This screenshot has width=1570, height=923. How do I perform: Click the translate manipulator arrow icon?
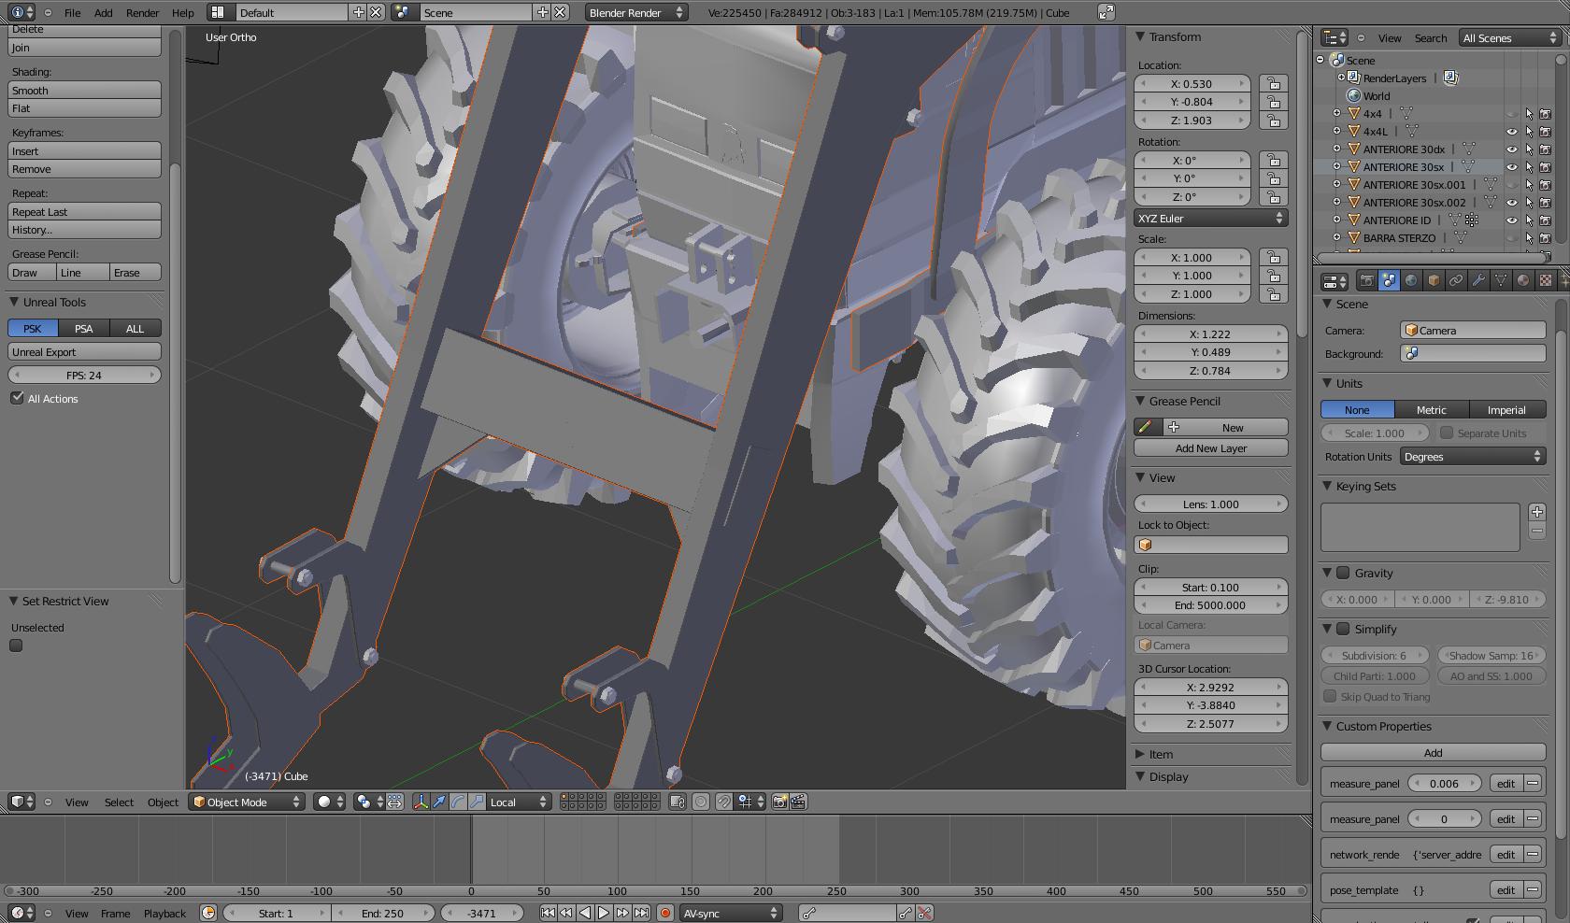tap(439, 802)
